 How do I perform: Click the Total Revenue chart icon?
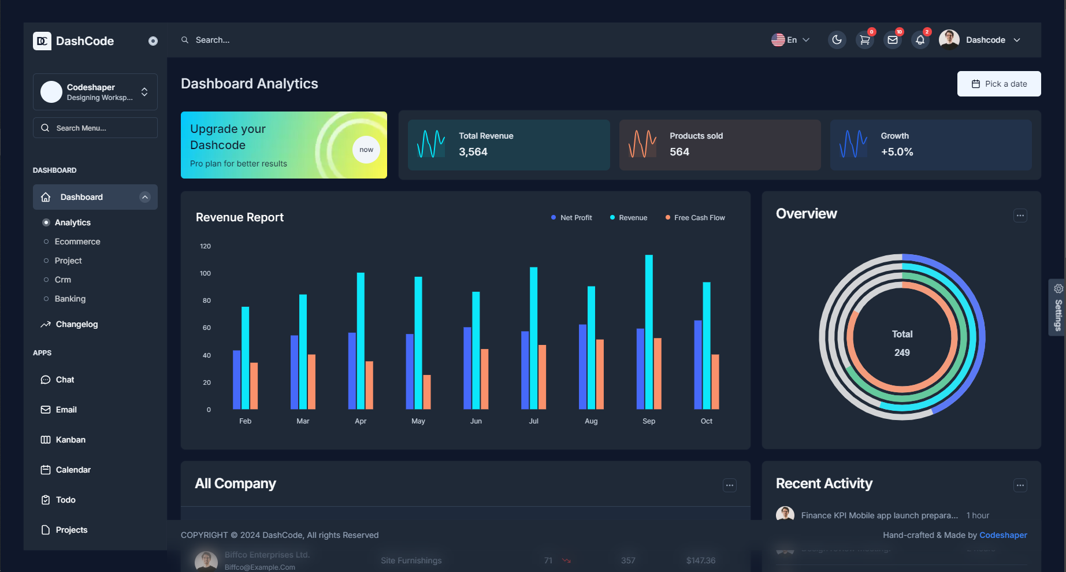431,144
